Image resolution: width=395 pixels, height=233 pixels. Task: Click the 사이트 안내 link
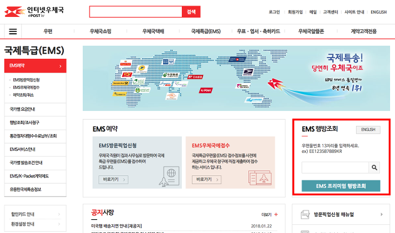354,12
